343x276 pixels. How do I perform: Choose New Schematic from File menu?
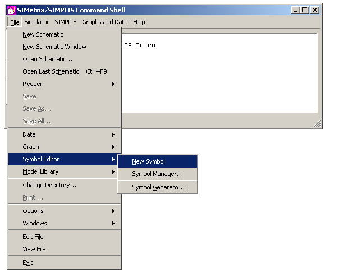click(x=65, y=34)
